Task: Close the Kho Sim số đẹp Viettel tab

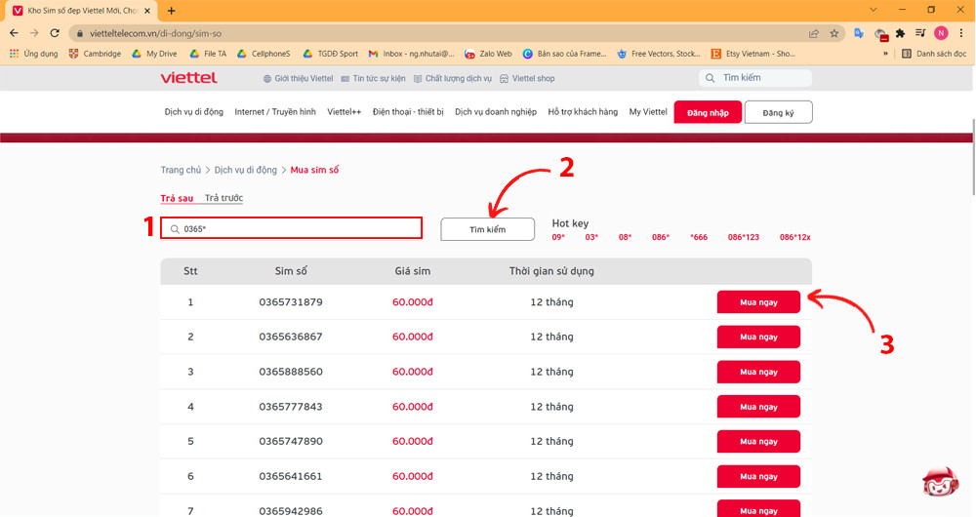Action: click(147, 11)
